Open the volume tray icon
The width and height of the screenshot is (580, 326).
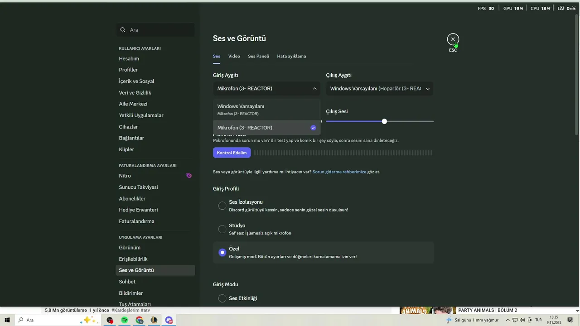522,320
